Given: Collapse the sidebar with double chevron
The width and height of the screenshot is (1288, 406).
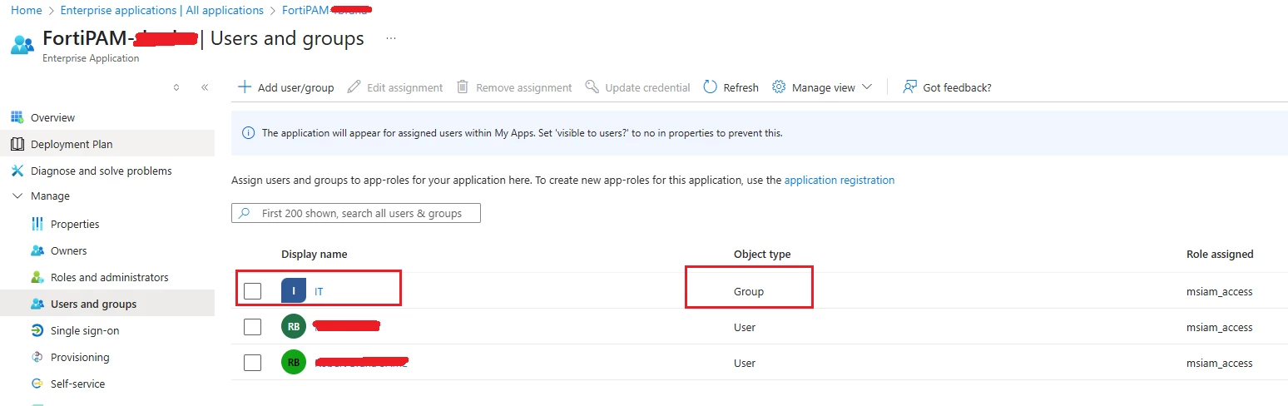Looking at the screenshot, I should point(205,87).
